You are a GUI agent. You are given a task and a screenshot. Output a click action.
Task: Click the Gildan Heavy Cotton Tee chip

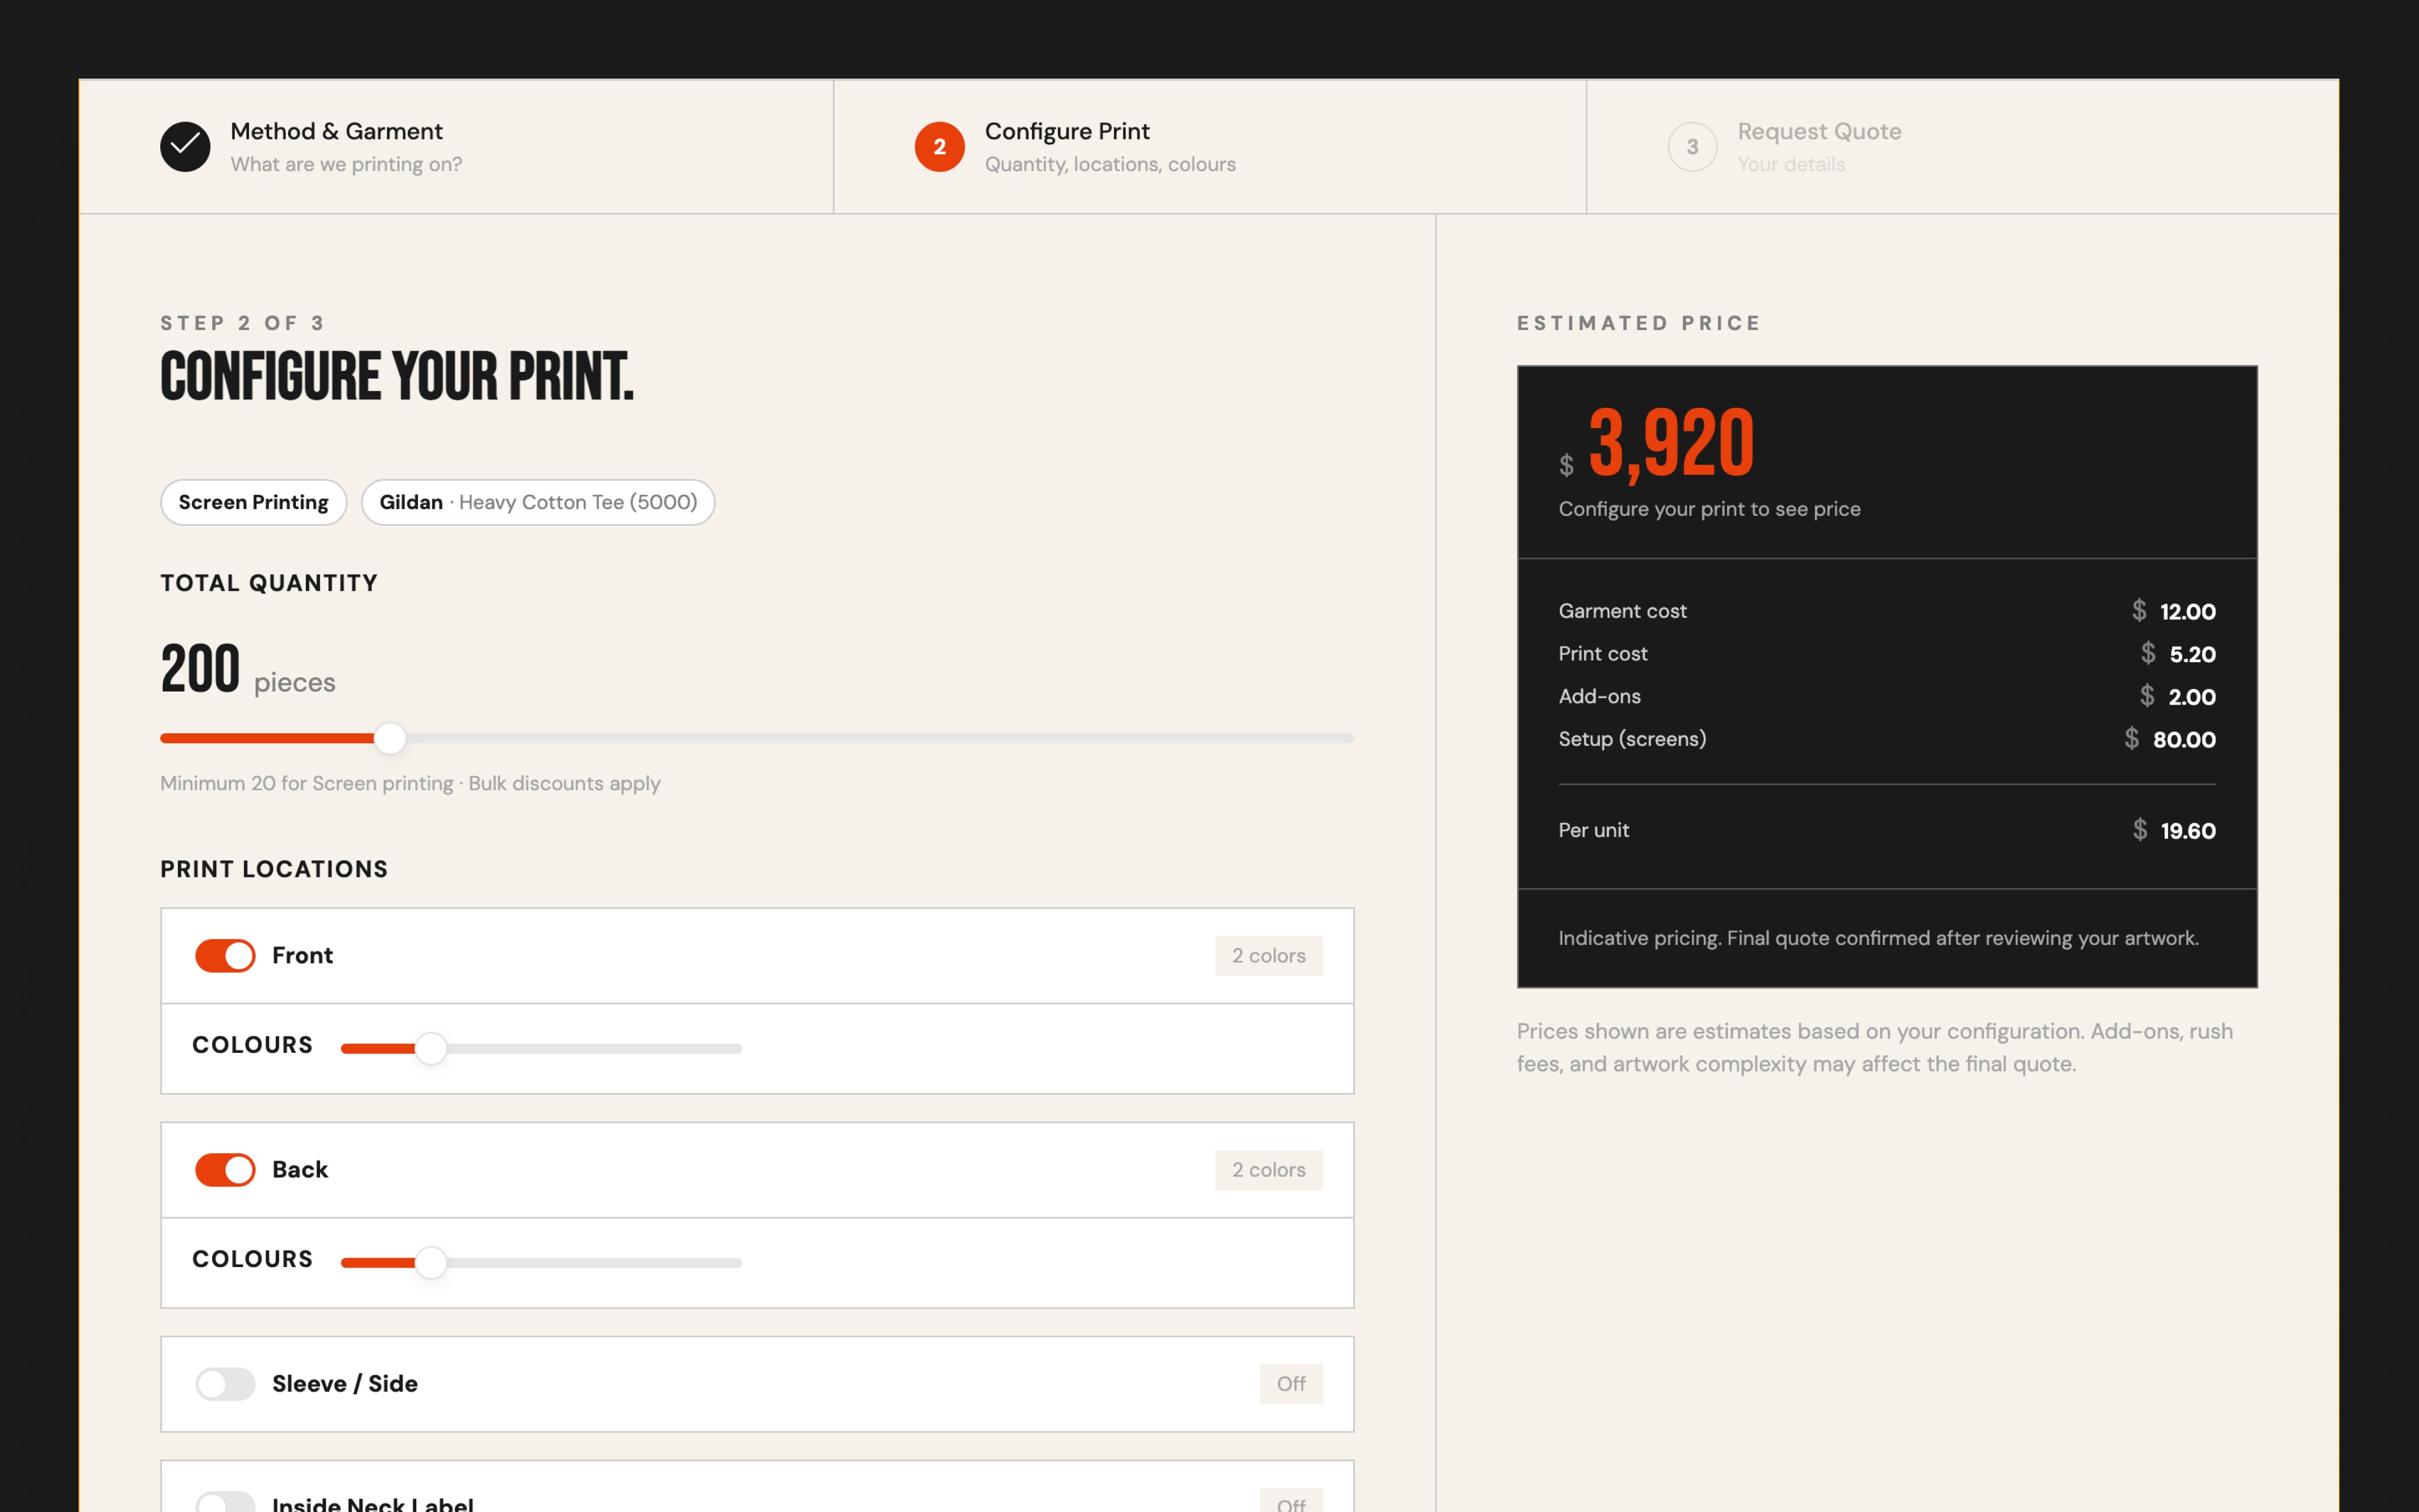[538, 502]
